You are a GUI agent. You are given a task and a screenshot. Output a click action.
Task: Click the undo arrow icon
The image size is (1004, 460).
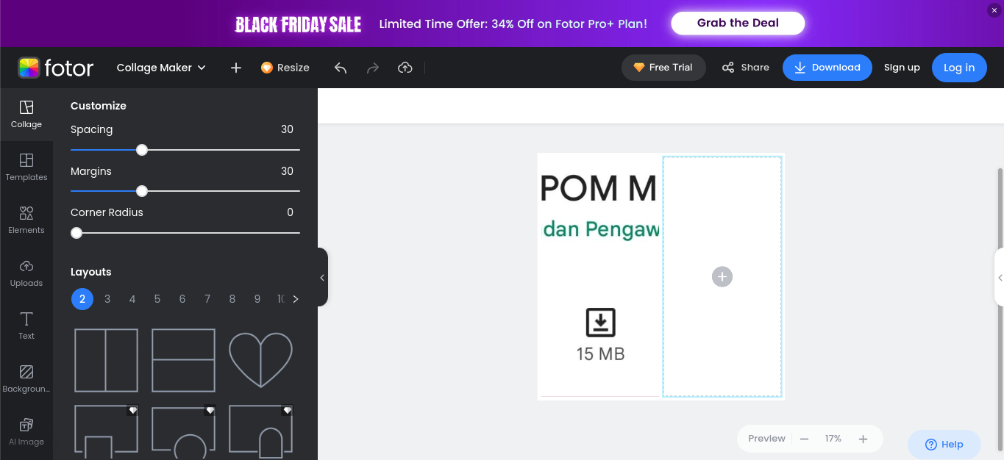tap(341, 68)
